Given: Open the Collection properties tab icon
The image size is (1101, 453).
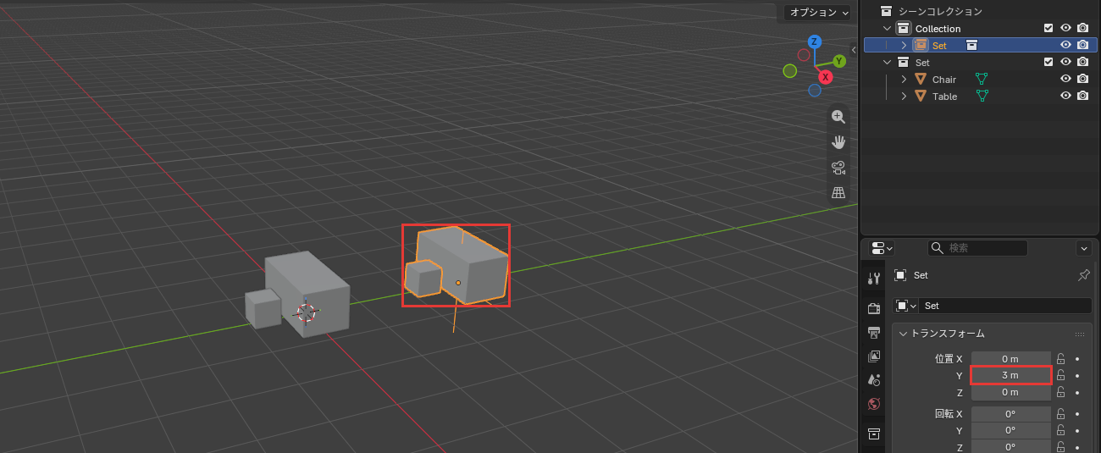Looking at the screenshot, I should pyautogui.click(x=874, y=434).
